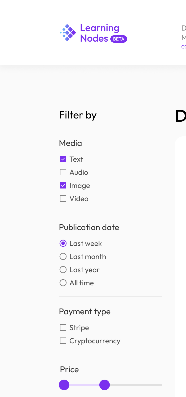Click the Learning Nodes logo icon

pyautogui.click(x=68, y=32)
